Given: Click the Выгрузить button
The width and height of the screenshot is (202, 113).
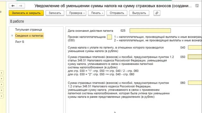Looking at the screenshot, I should click(x=139, y=13).
